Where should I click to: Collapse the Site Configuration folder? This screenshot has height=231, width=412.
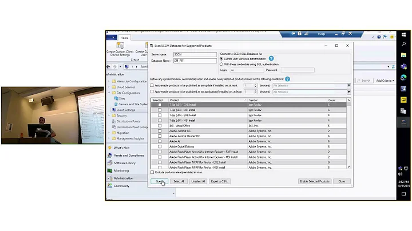point(109,93)
